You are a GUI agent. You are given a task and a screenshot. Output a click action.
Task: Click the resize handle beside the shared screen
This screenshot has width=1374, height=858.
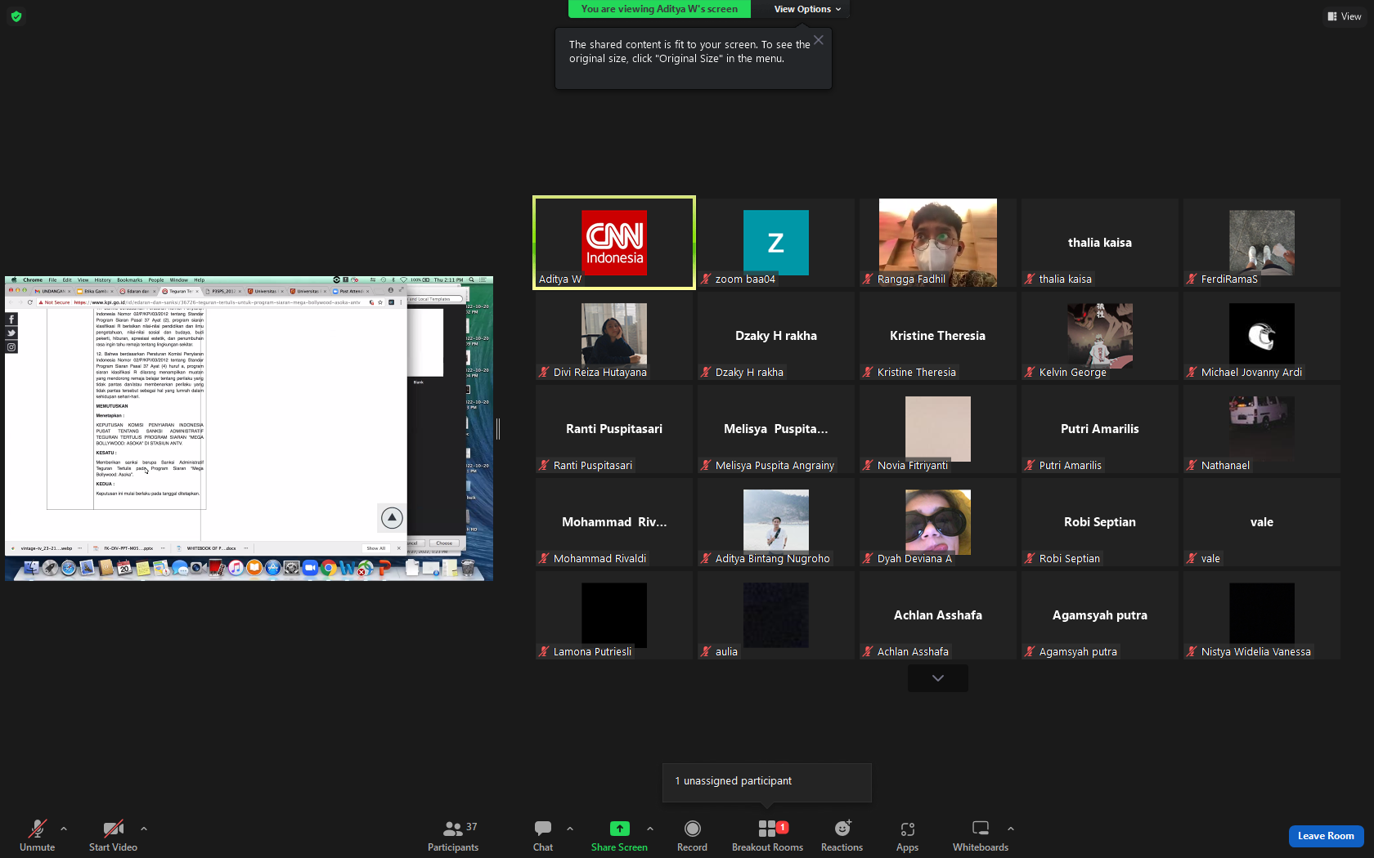498,428
